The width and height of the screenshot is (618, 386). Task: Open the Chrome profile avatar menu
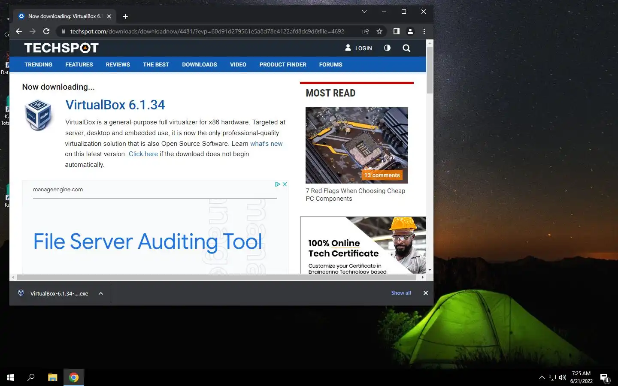click(x=410, y=31)
